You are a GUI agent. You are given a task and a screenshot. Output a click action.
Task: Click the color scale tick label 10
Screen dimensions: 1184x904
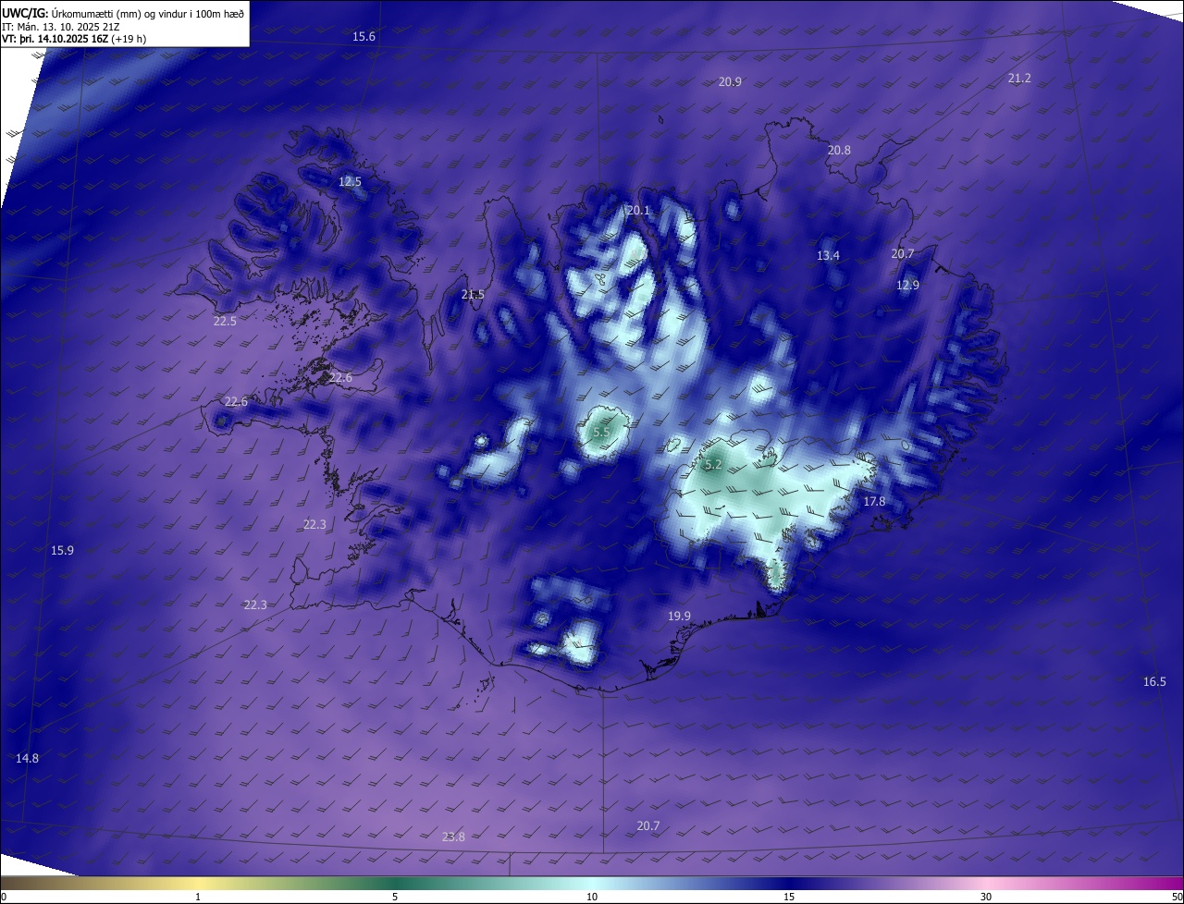[592, 897]
